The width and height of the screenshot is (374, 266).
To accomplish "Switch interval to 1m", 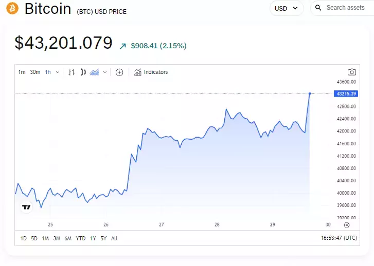I will click(x=22, y=72).
